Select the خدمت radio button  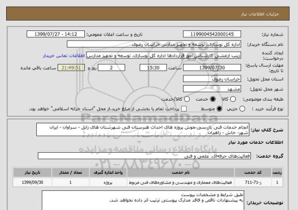click(x=213, y=99)
